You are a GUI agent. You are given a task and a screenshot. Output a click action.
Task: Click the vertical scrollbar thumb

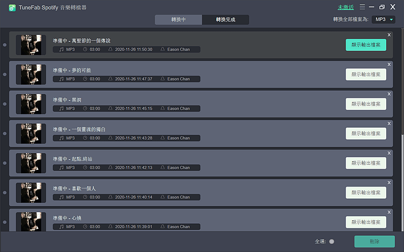(402, 182)
